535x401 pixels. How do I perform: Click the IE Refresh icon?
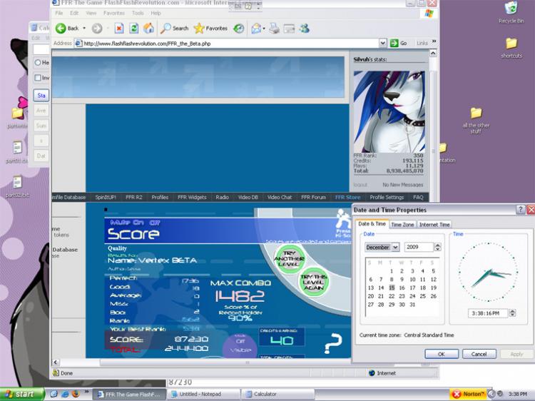pyautogui.click(x=133, y=29)
